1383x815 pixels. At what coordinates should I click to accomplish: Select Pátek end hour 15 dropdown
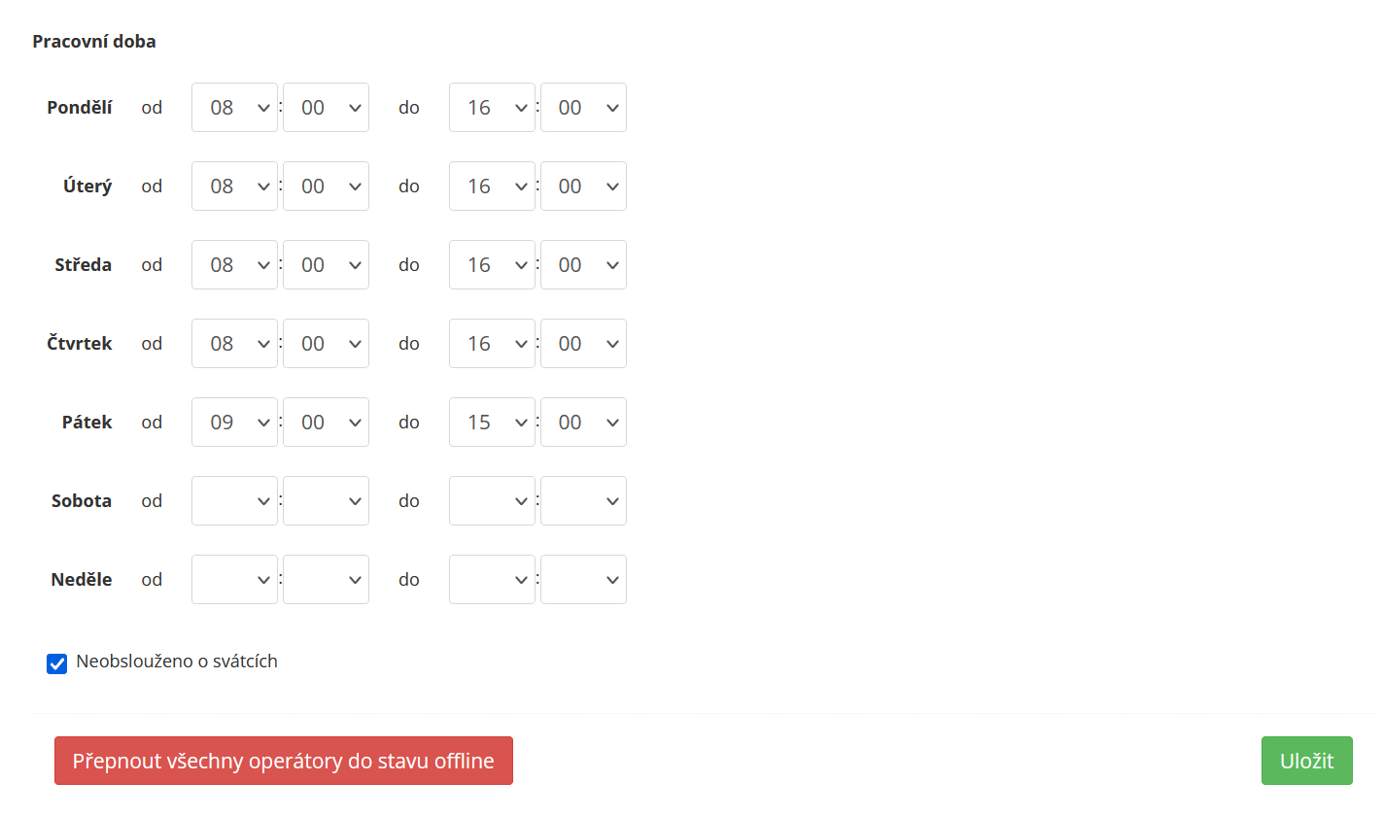click(492, 423)
